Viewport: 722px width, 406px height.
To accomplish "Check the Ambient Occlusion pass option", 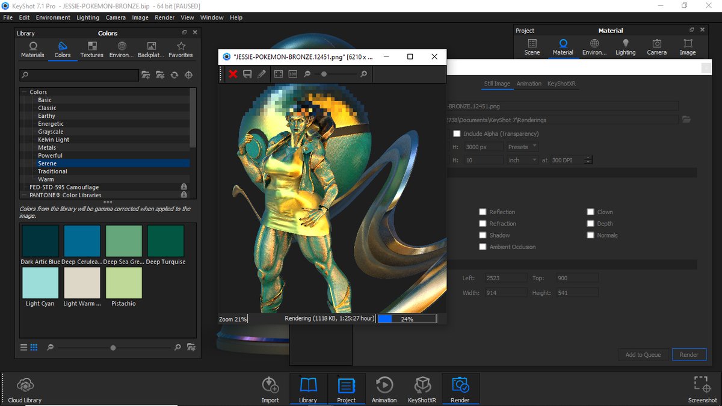I will [x=483, y=247].
